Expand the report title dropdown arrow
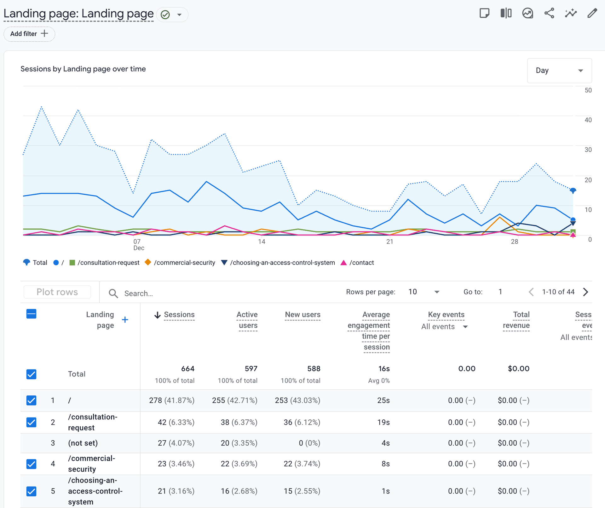Image resolution: width=605 pixels, height=508 pixels. tap(179, 15)
